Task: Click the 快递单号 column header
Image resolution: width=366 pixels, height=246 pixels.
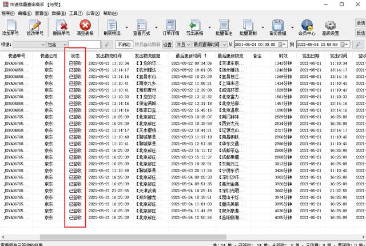Action: (x=17, y=56)
